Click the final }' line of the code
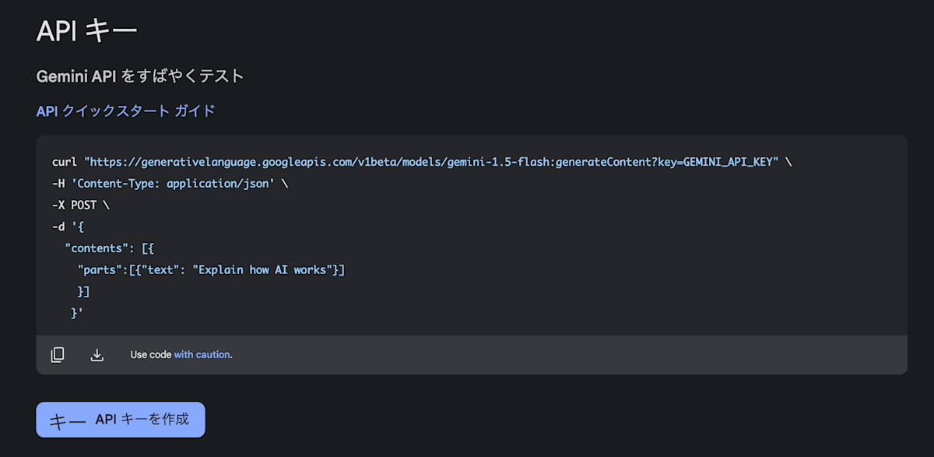934x457 pixels. pyautogui.click(x=77, y=313)
